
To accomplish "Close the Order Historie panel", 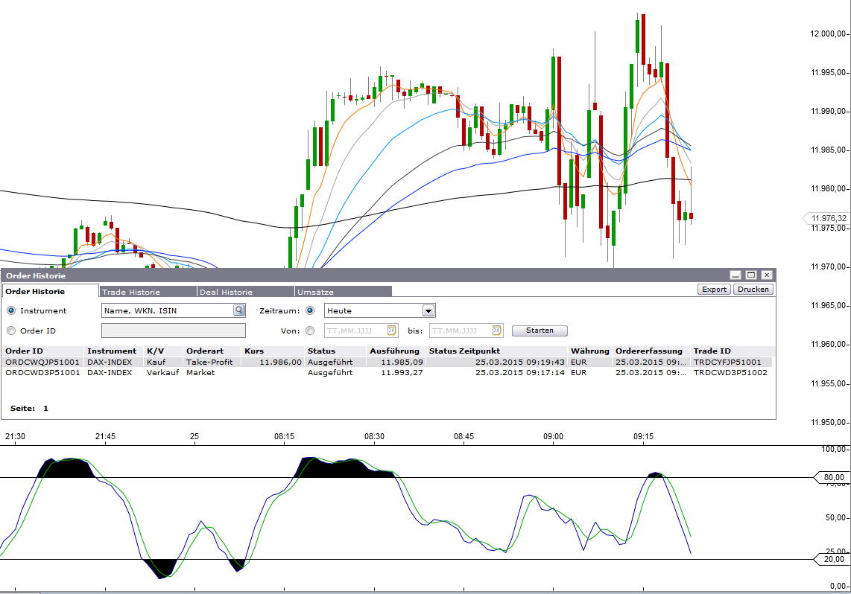I will coord(767,275).
